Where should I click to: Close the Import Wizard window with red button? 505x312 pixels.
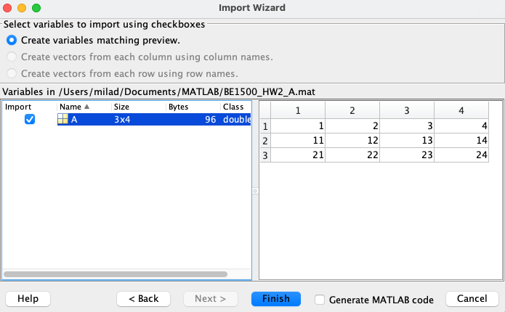[x=7, y=8]
